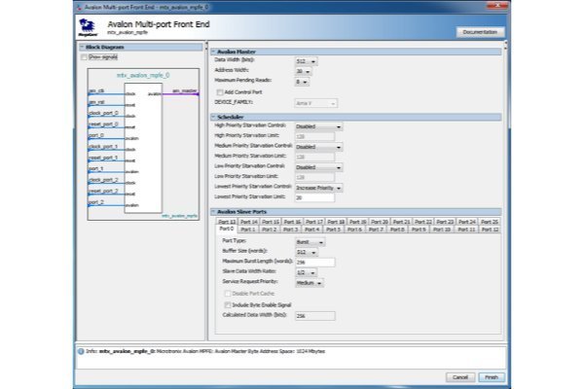Click the info icon in message bar
584x389 pixels.
click(x=83, y=349)
